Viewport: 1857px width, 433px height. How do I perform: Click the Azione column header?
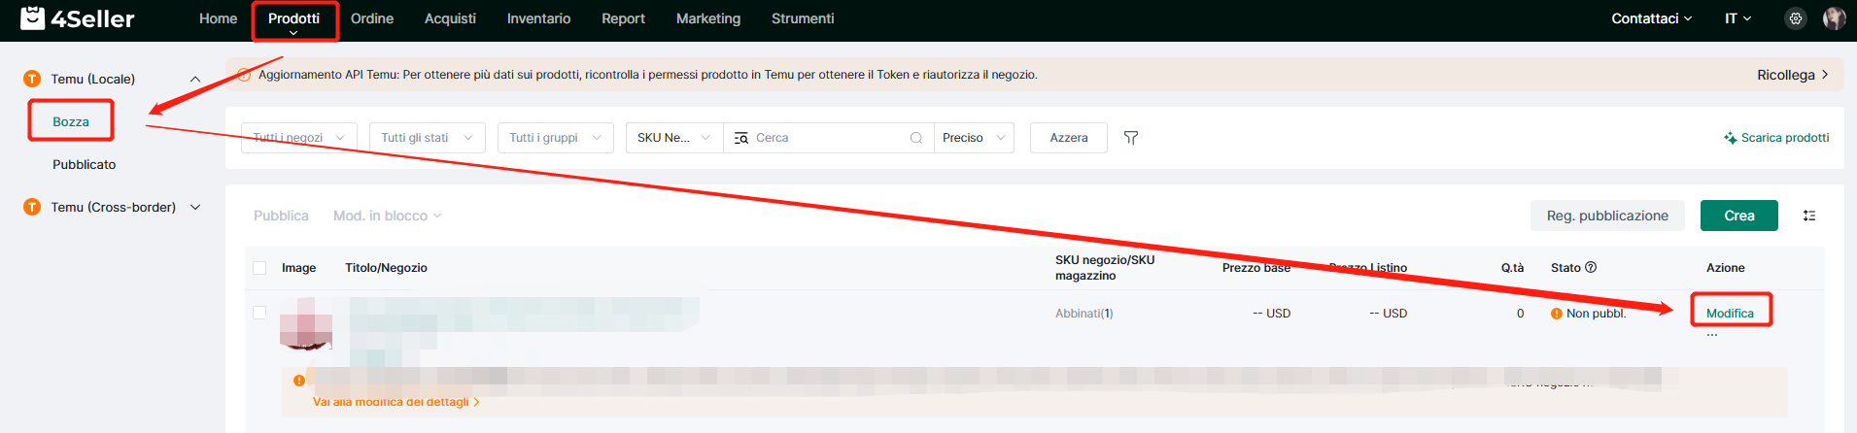[x=1726, y=268]
